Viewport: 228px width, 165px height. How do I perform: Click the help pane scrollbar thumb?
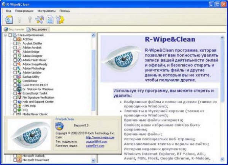tap(222, 71)
